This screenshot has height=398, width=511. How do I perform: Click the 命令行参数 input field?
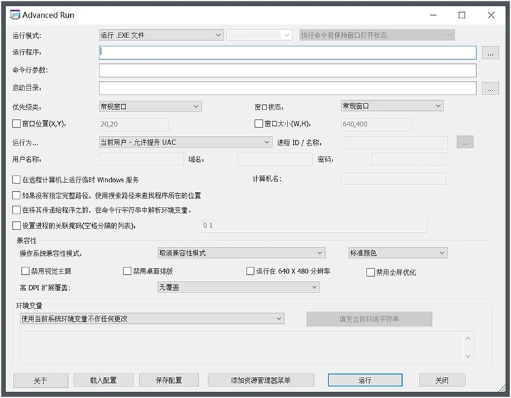(x=287, y=71)
